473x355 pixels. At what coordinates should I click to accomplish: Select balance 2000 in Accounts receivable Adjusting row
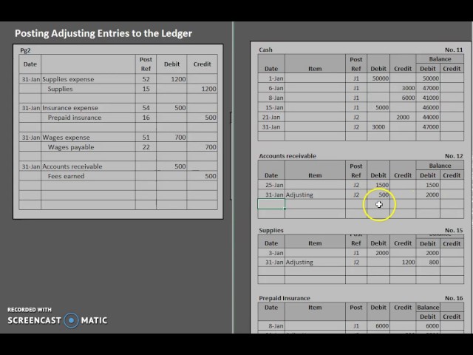pyautogui.click(x=428, y=195)
